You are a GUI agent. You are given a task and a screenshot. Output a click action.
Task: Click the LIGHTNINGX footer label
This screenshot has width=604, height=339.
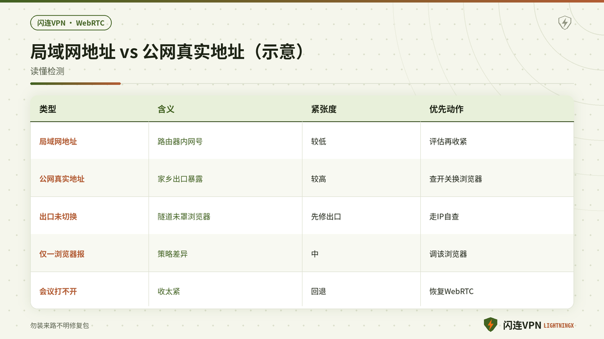pos(559,325)
